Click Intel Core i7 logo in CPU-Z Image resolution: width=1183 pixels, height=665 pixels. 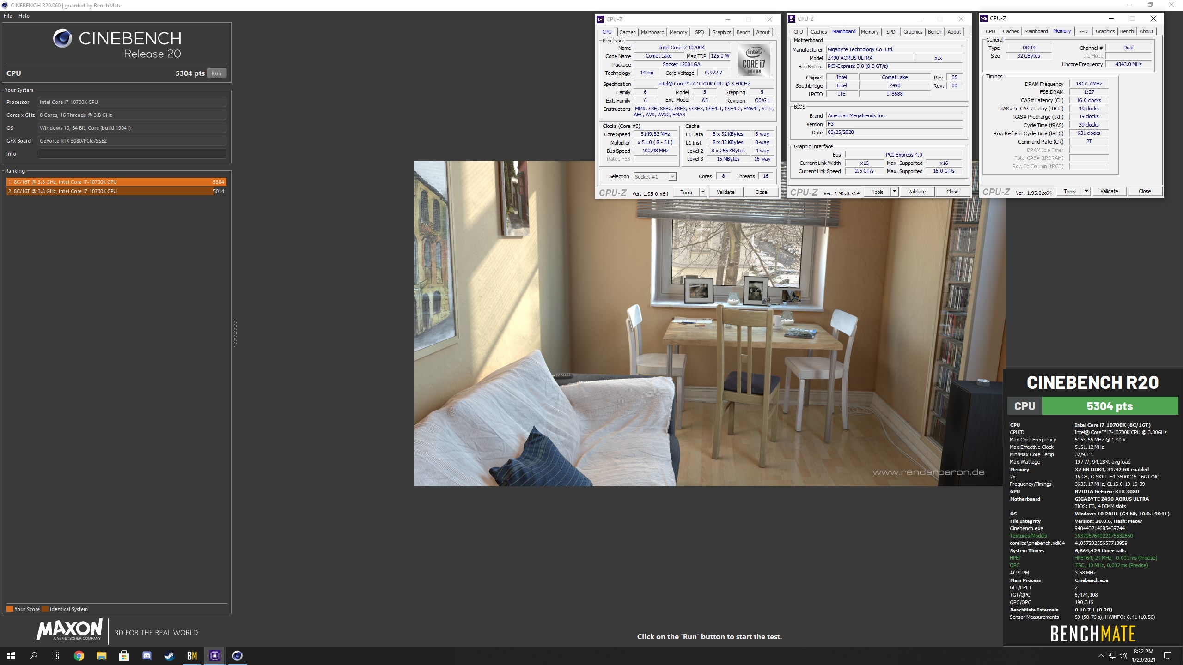click(x=754, y=60)
